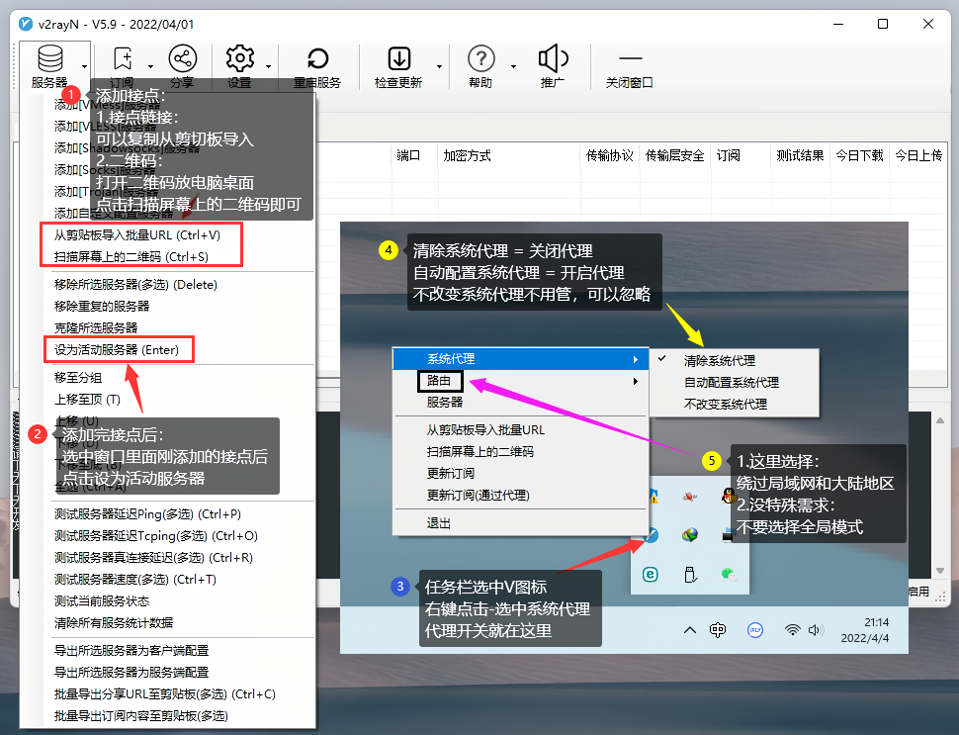The width and height of the screenshot is (959, 735).
Task: Choose 扫描屏幕上的二维码 (Ctrl+S)
Action: (x=131, y=257)
